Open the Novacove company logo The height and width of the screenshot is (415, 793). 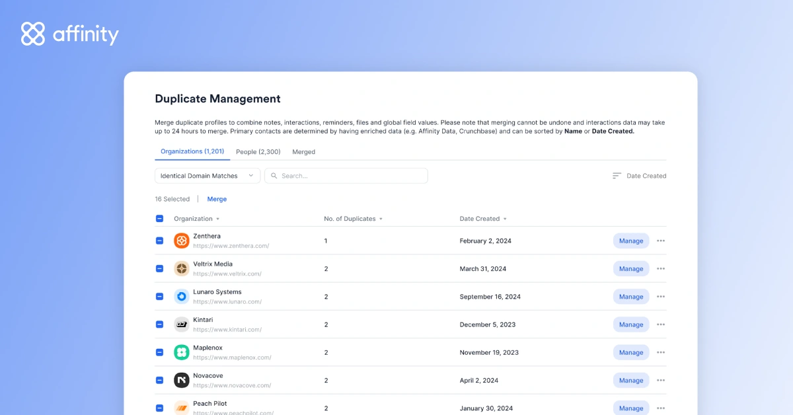(x=182, y=380)
